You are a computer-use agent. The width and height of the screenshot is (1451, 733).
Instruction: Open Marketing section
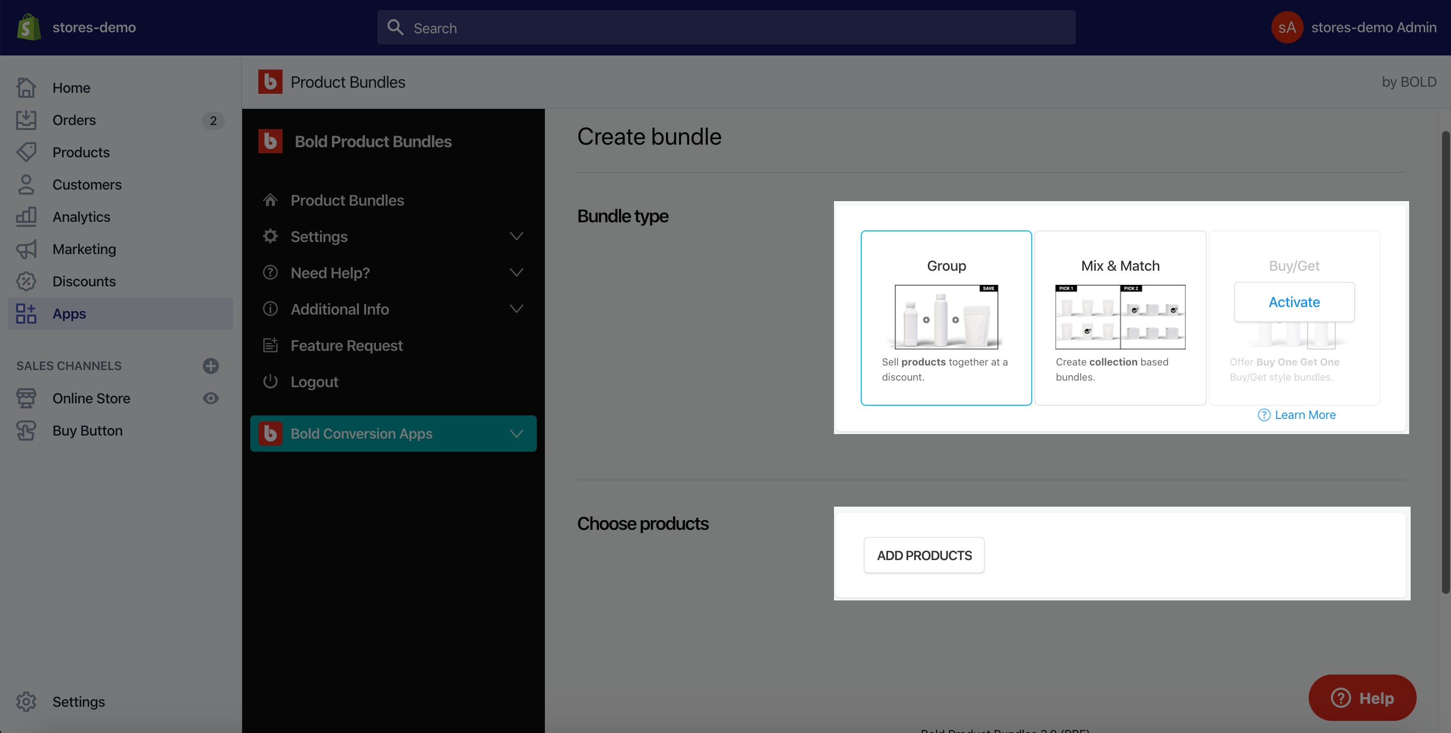pos(121,249)
